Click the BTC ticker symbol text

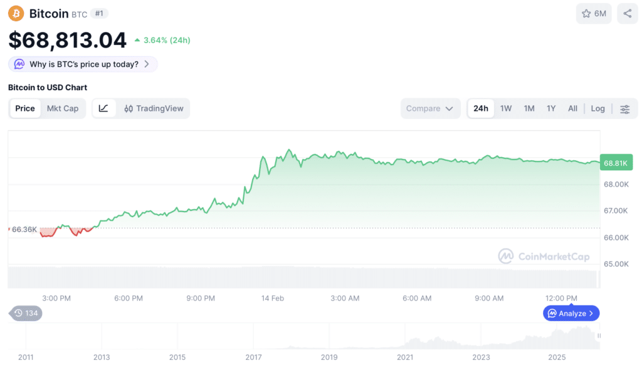[80, 15]
